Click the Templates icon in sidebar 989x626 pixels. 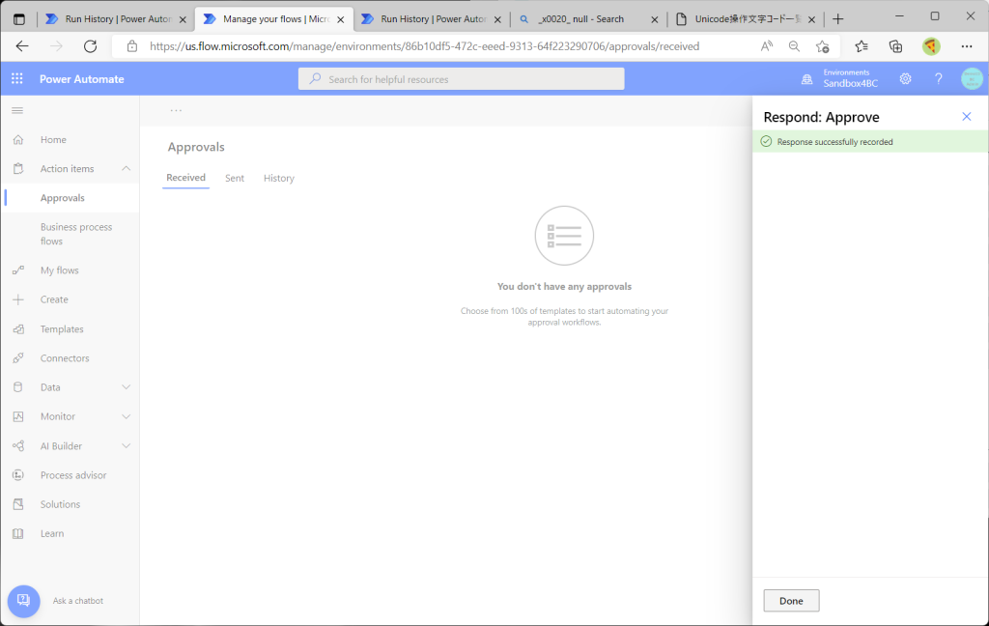coord(18,328)
